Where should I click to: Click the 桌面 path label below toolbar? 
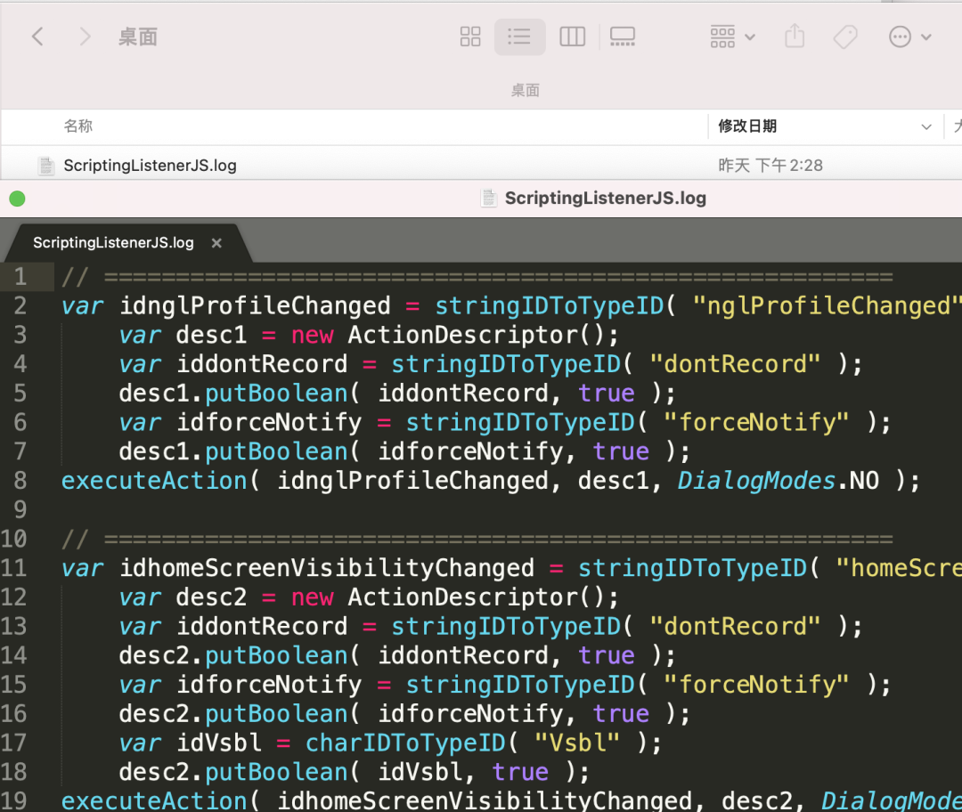526,91
